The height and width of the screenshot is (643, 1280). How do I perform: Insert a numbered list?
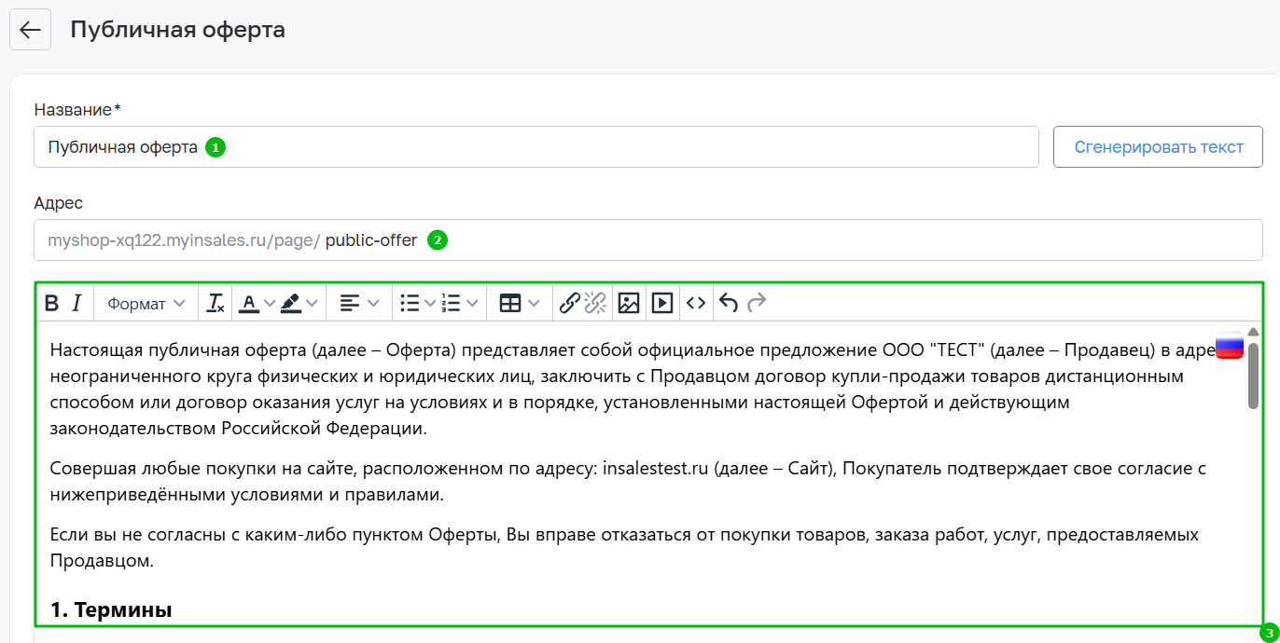tap(452, 303)
